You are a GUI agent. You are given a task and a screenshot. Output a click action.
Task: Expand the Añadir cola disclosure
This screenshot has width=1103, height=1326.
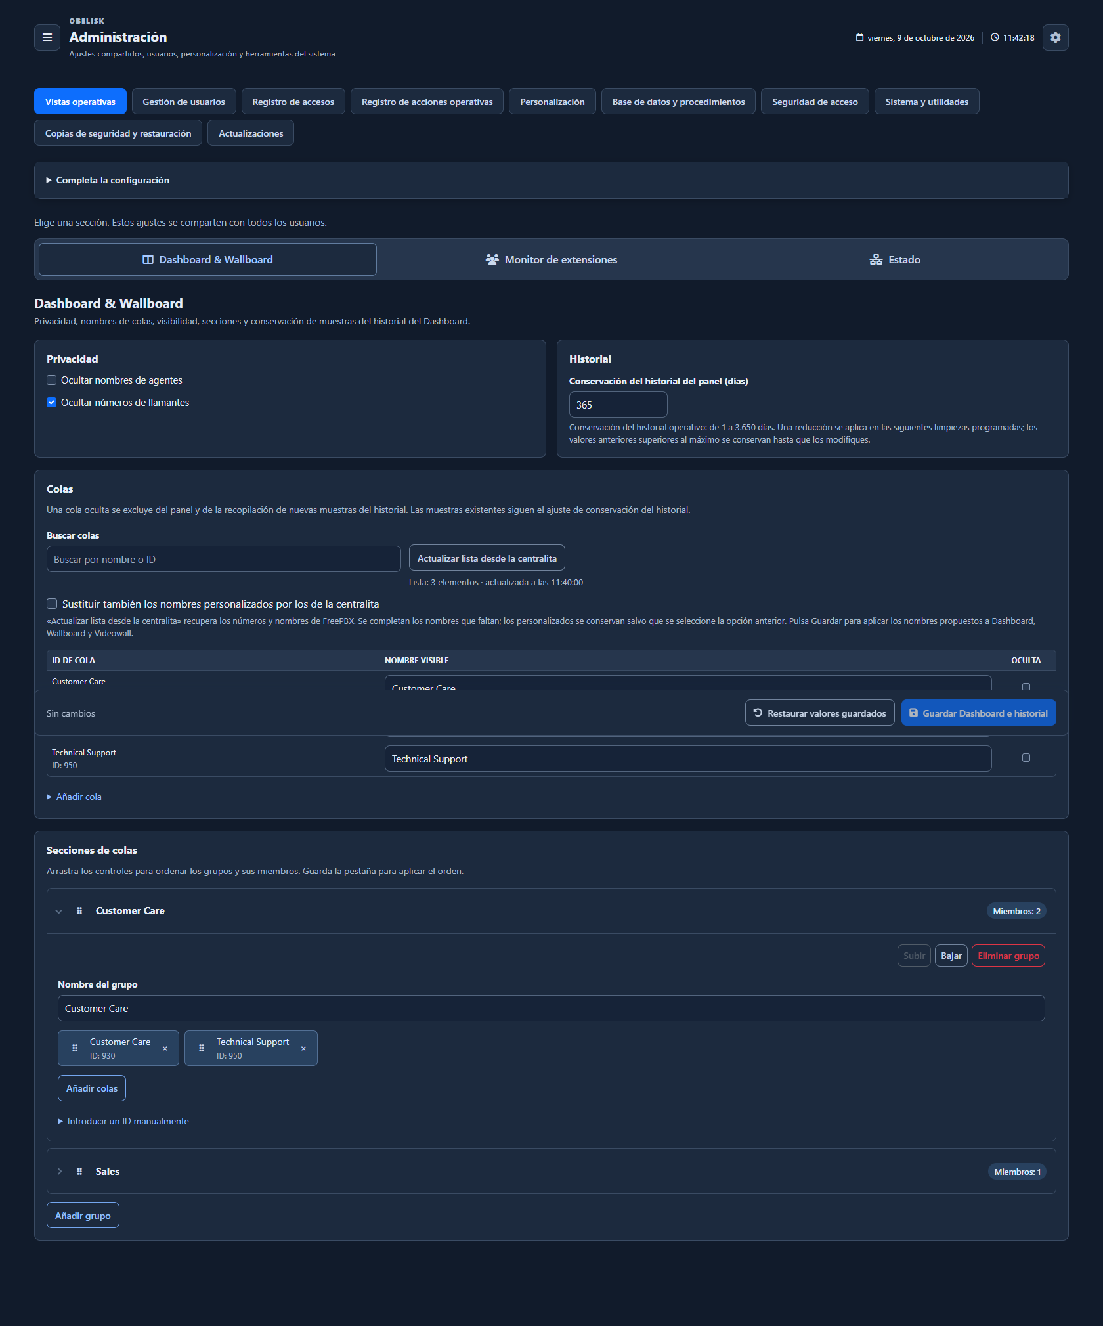pos(74,797)
